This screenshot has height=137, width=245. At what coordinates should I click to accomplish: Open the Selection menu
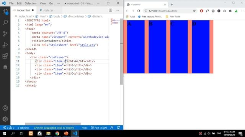(x=31, y=3)
